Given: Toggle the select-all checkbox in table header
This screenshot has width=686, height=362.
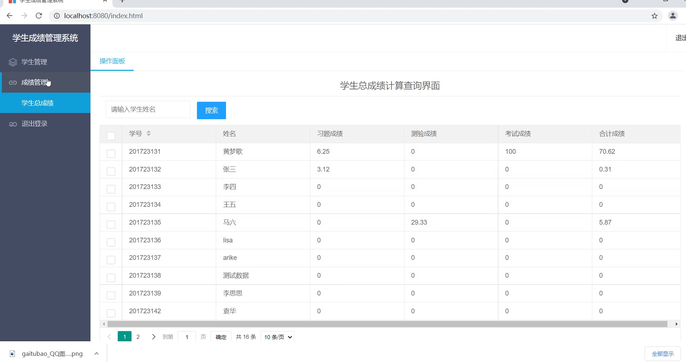Looking at the screenshot, I should [x=111, y=136].
